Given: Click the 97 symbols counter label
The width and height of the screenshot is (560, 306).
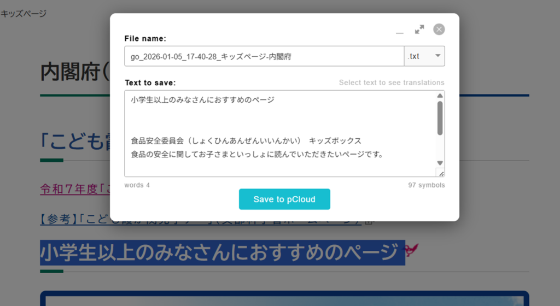Looking at the screenshot, I should click(426, 185).
